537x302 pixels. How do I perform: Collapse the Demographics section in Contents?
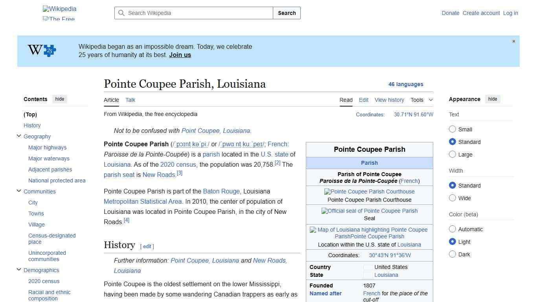tap(18, 269)
